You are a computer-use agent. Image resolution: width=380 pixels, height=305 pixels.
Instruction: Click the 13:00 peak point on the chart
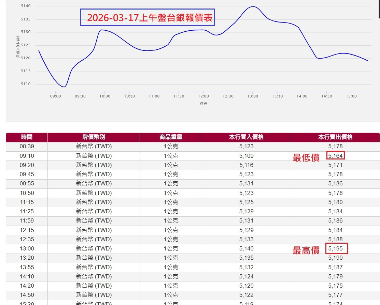coord(253,6)
